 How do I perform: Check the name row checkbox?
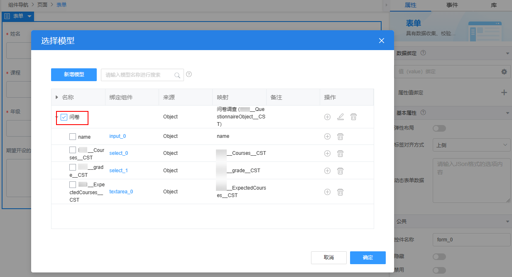tap(73, 136)
